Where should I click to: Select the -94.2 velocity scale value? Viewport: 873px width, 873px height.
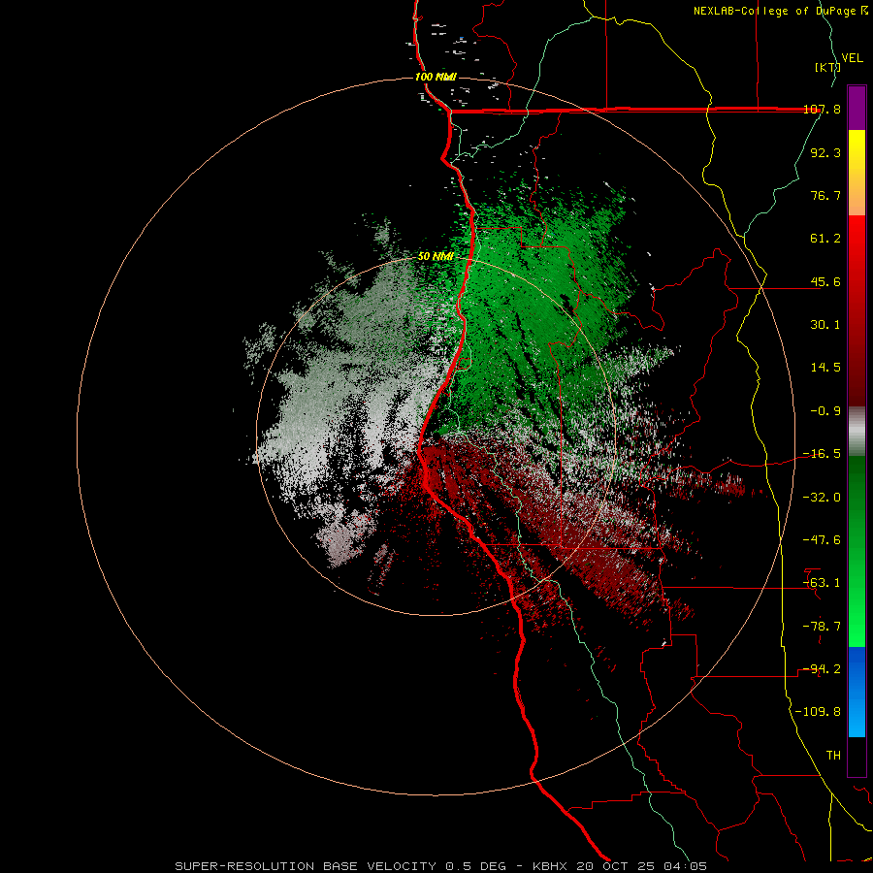[822, 668]
